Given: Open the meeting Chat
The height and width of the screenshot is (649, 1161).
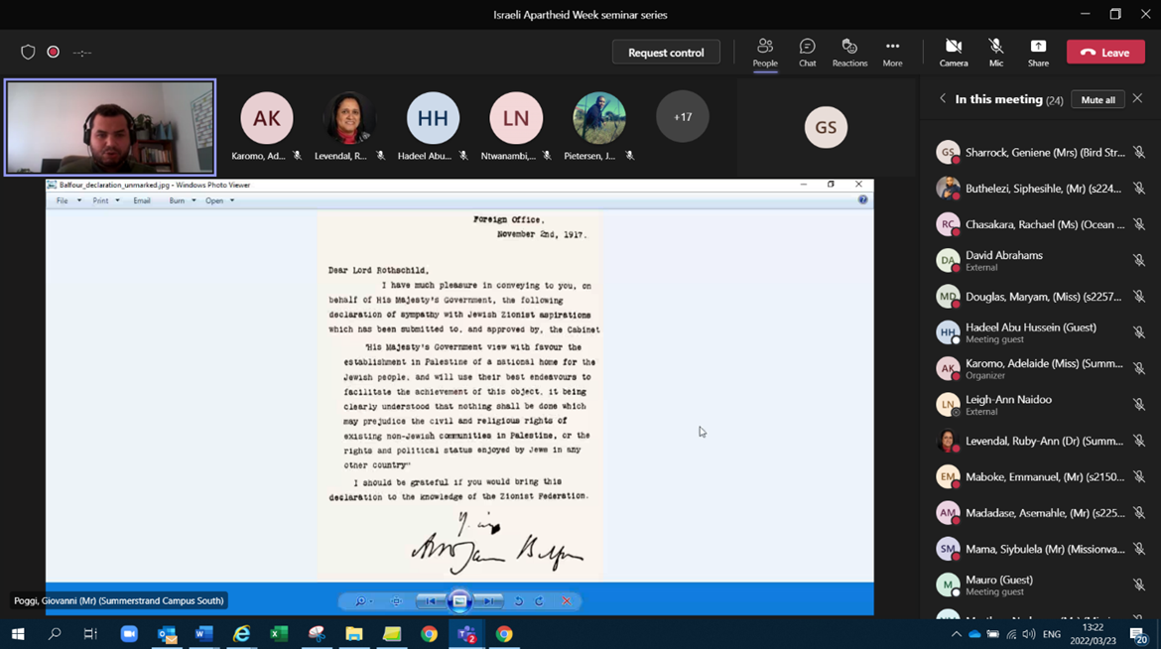Looking at the screenshot, I should coord(807,53).
